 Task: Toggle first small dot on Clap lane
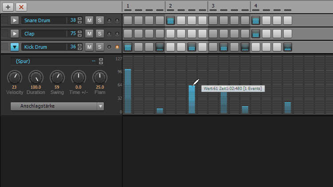[x=109, y=34]
